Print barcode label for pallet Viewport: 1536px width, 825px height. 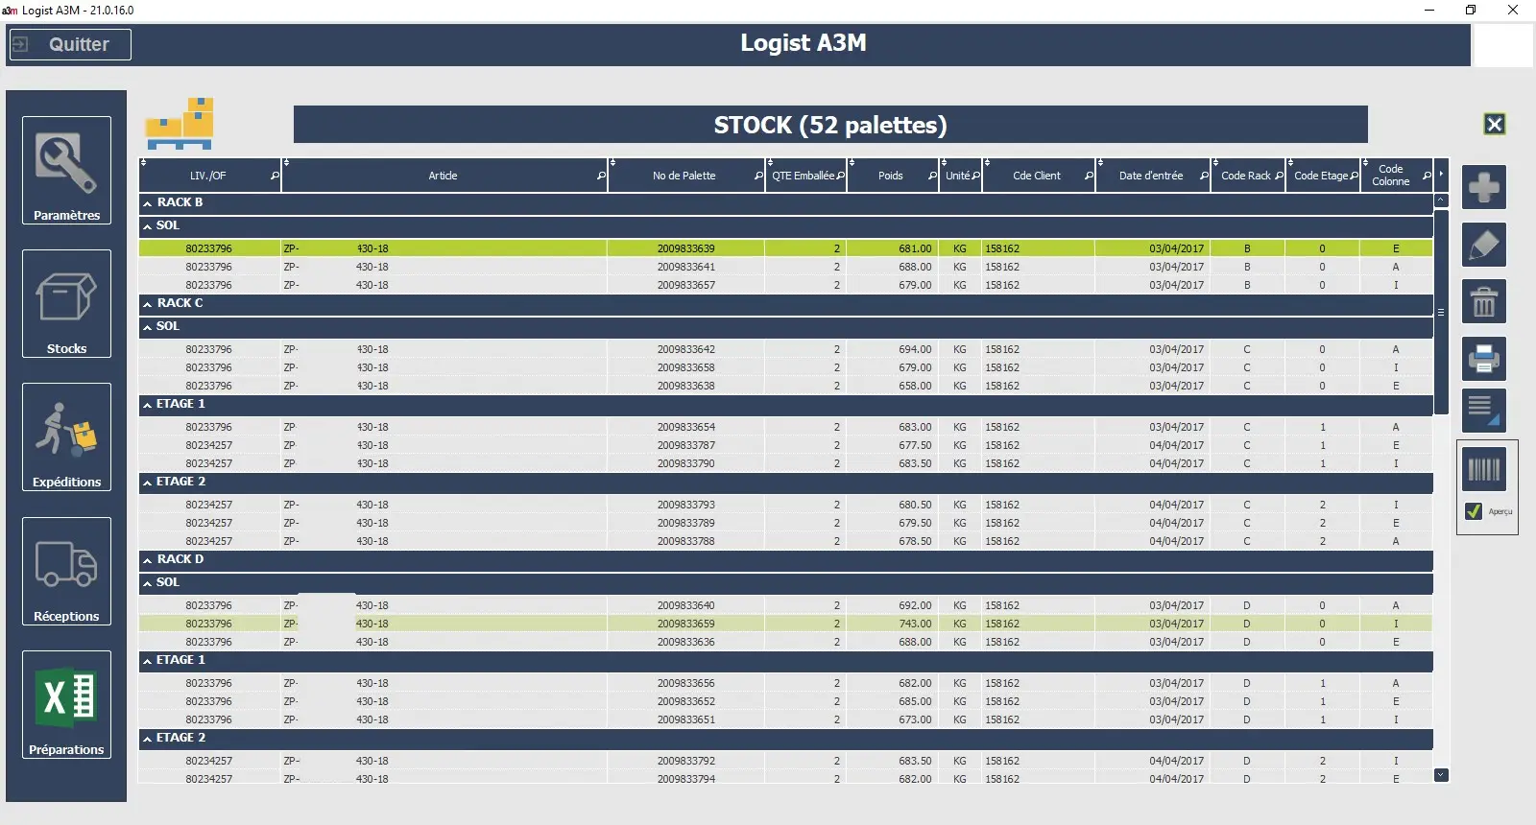click(x=1484, y=469)
